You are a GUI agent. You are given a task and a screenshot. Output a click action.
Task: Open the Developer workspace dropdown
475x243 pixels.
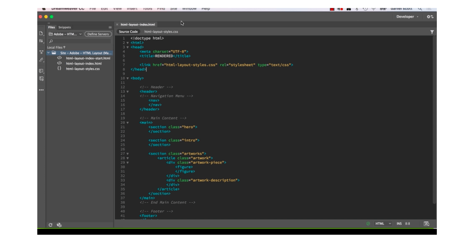pyautogui.click(x=407, y=17)
